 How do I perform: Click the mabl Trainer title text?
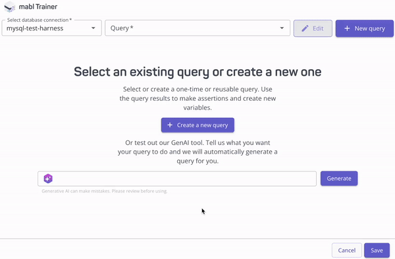pos(38,7)
